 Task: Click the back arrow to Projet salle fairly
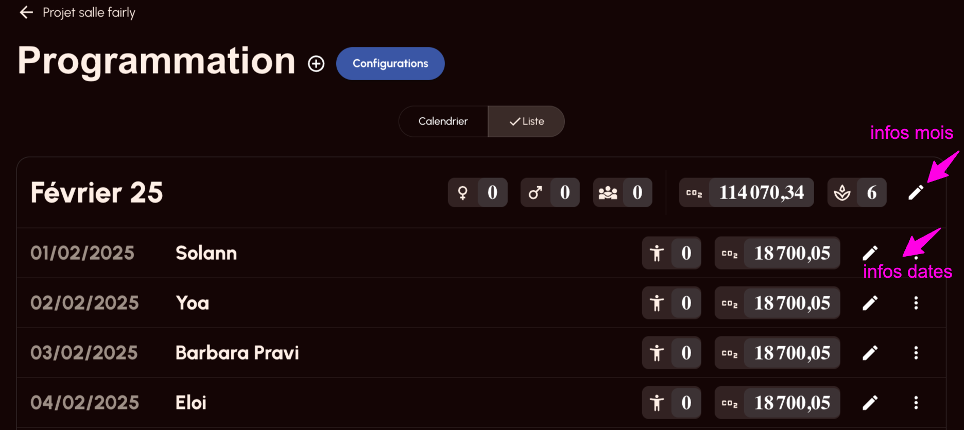pos(26,12)
